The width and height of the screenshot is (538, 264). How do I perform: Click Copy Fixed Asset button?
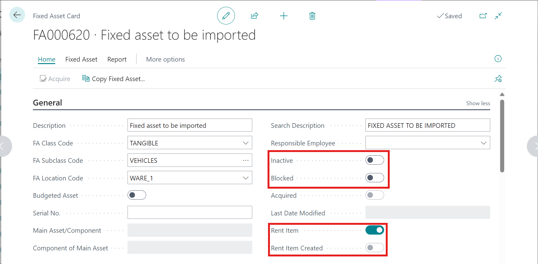click(x=114, y=79)
